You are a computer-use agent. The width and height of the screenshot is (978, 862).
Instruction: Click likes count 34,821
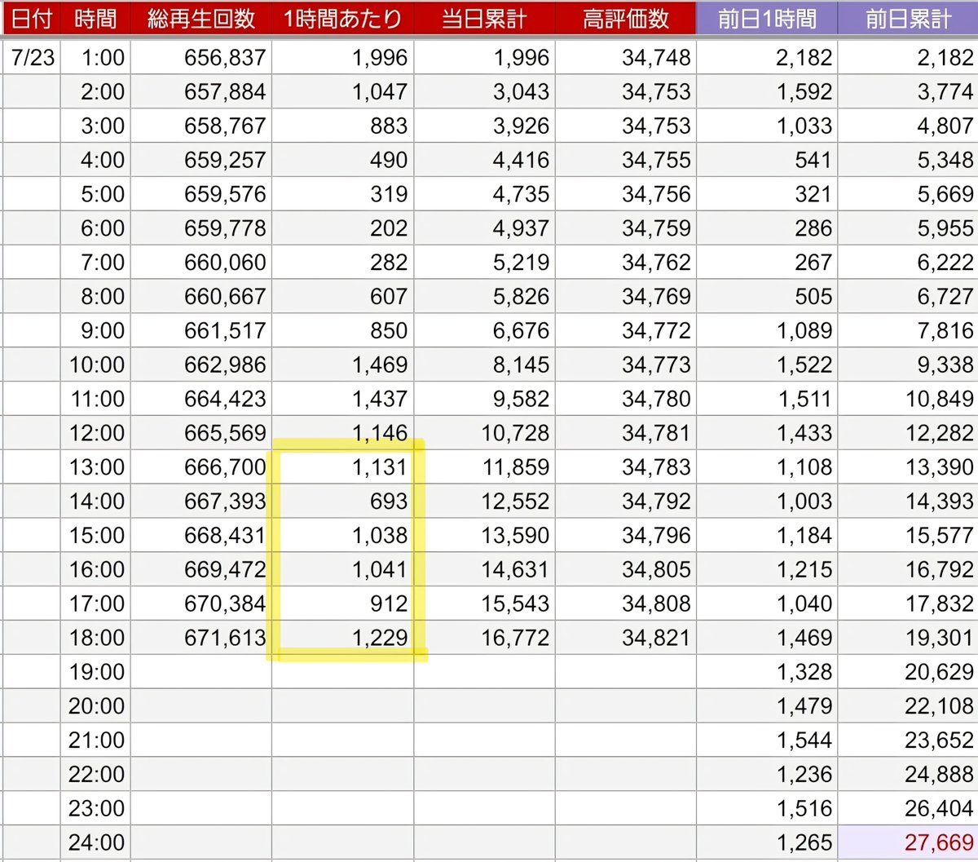coord(626,638)
